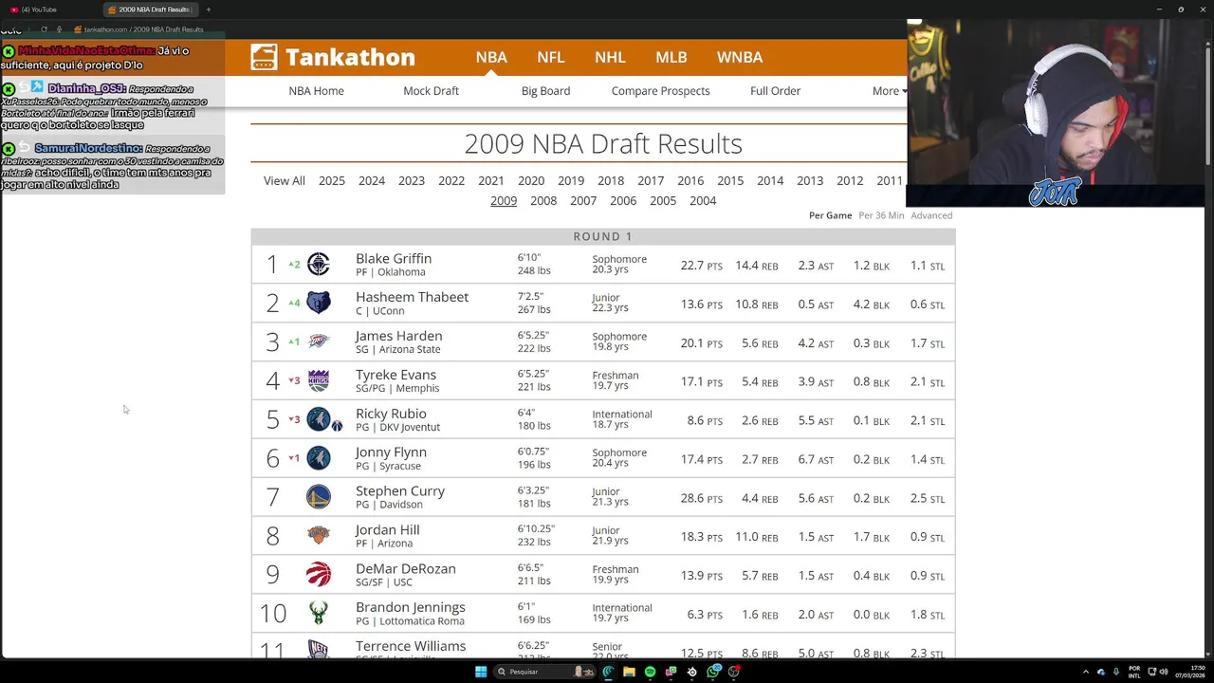Open Stephen Curry's player page
The height and width of the screenshot is (683, 1214).
pyautogui.click(x=400, y=490)
